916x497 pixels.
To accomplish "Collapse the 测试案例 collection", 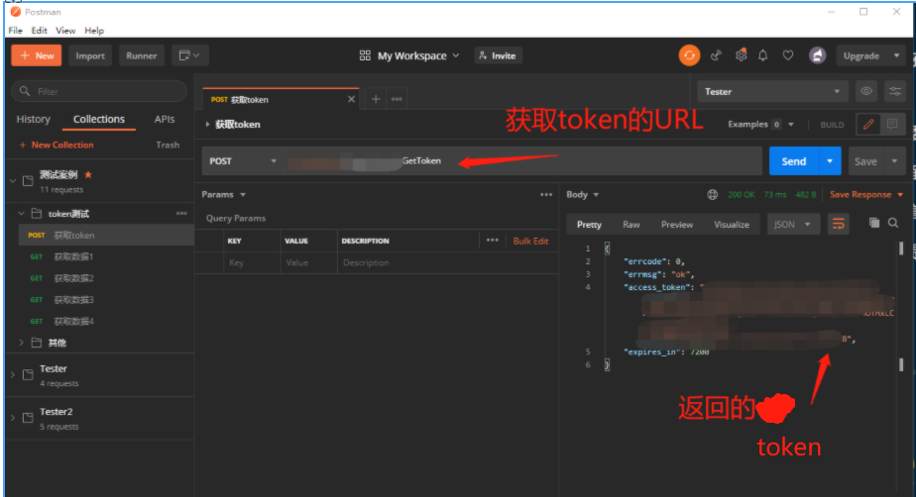I will tap(13, 181).
